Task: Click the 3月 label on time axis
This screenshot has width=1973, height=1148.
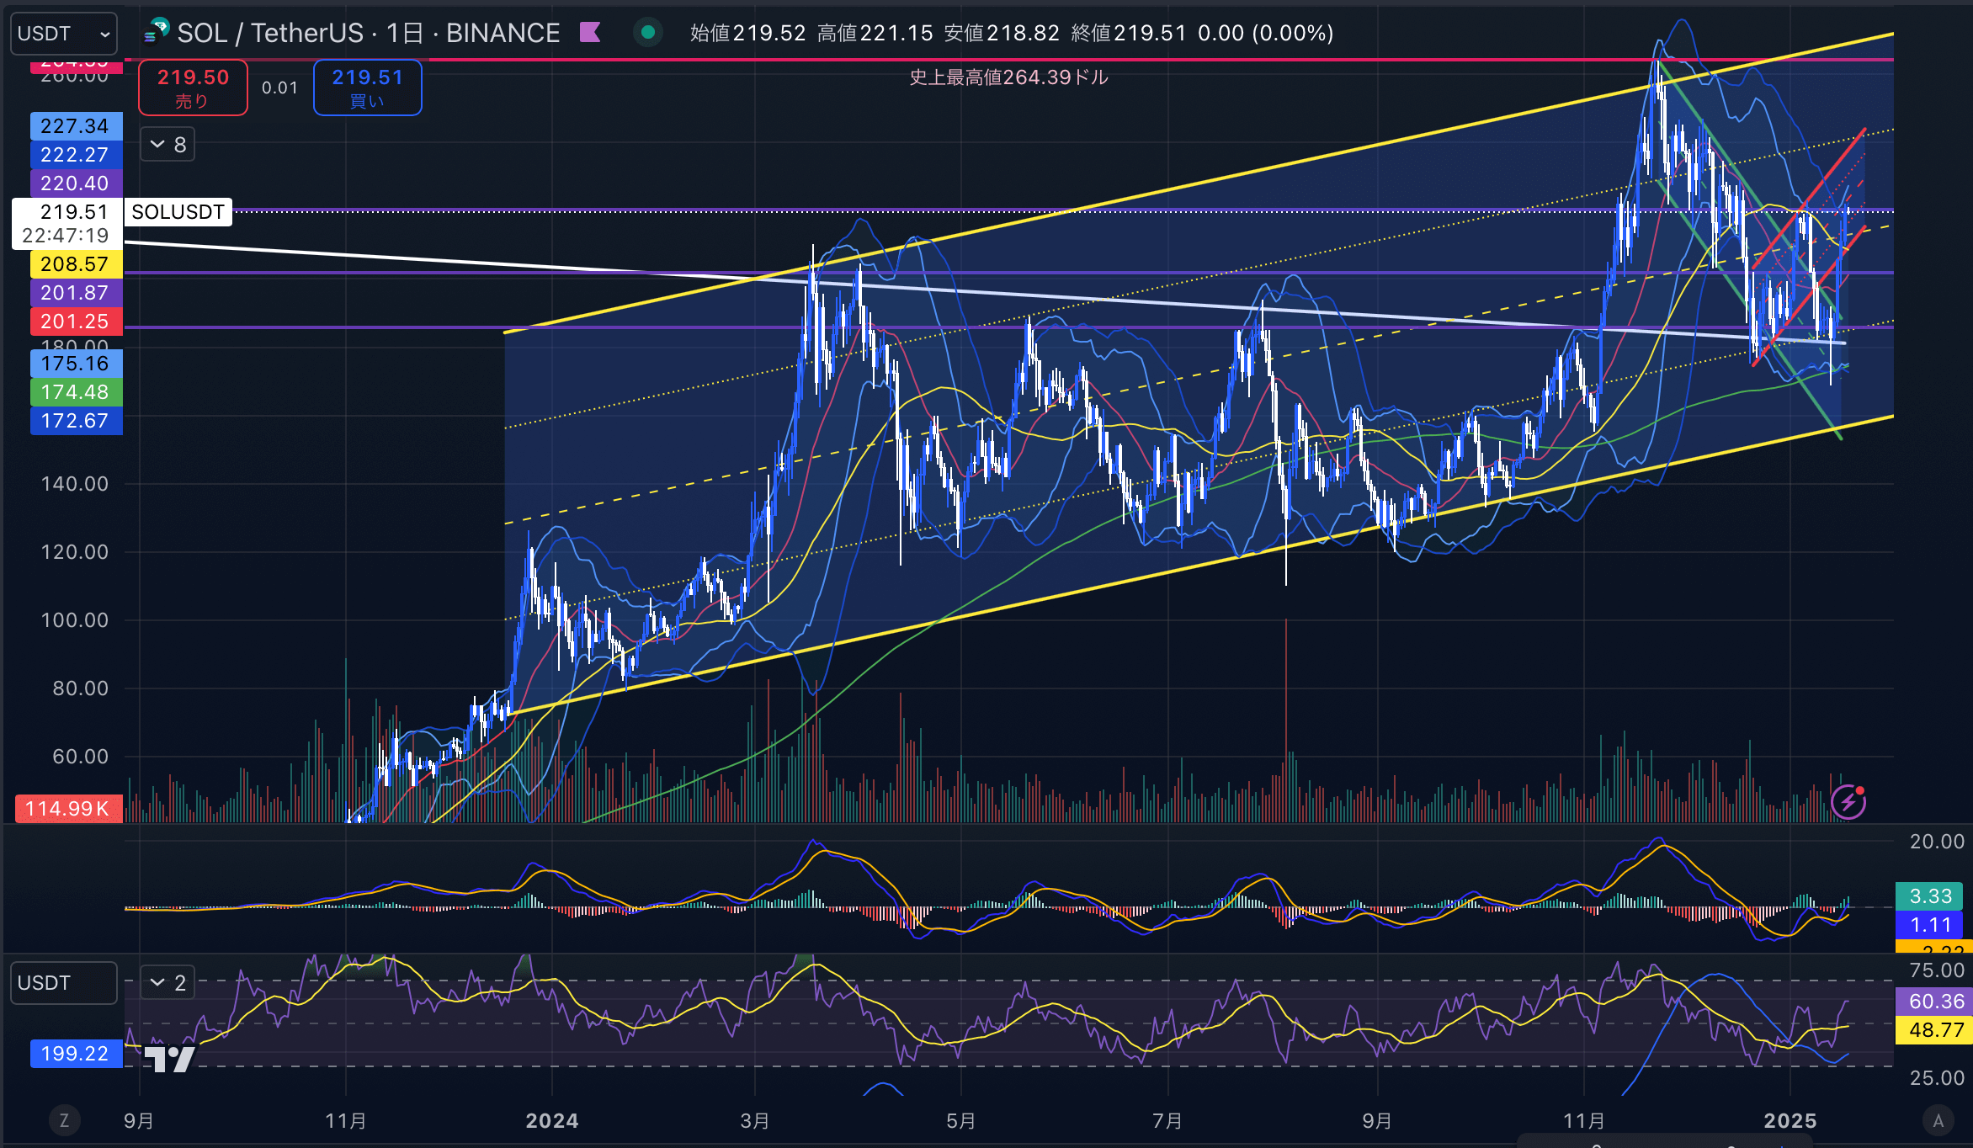Action: point(755,1121)
